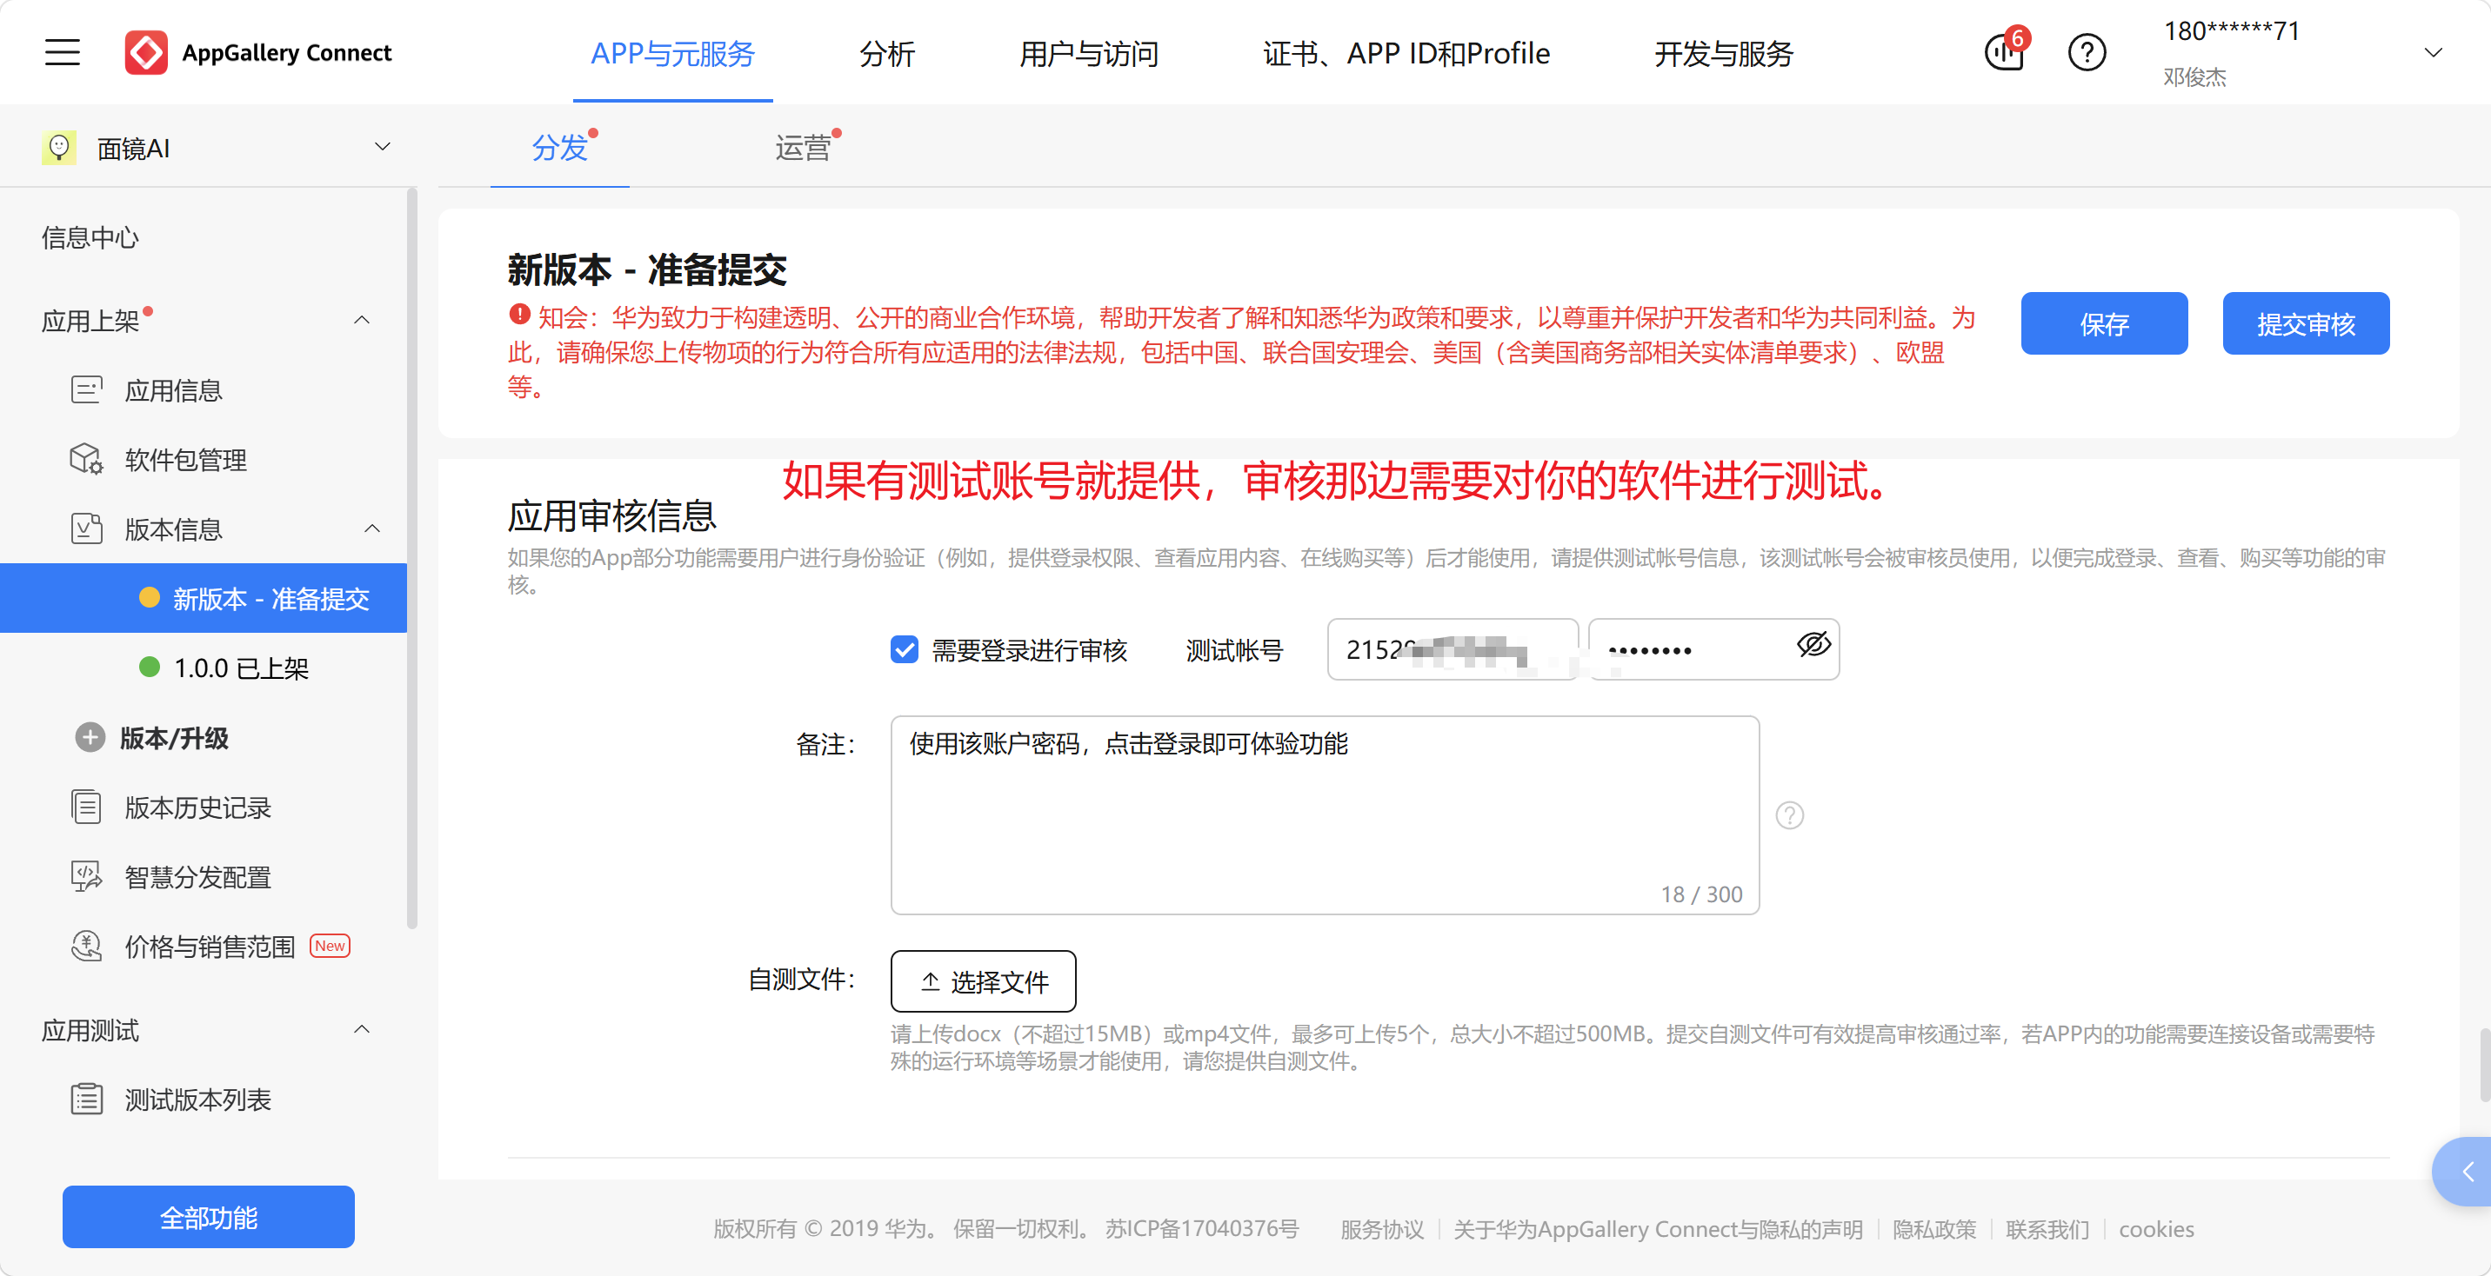The image size is (2491, 1276).
Task: Click the 智慧分发配置 icon
Action: point(86,877)
